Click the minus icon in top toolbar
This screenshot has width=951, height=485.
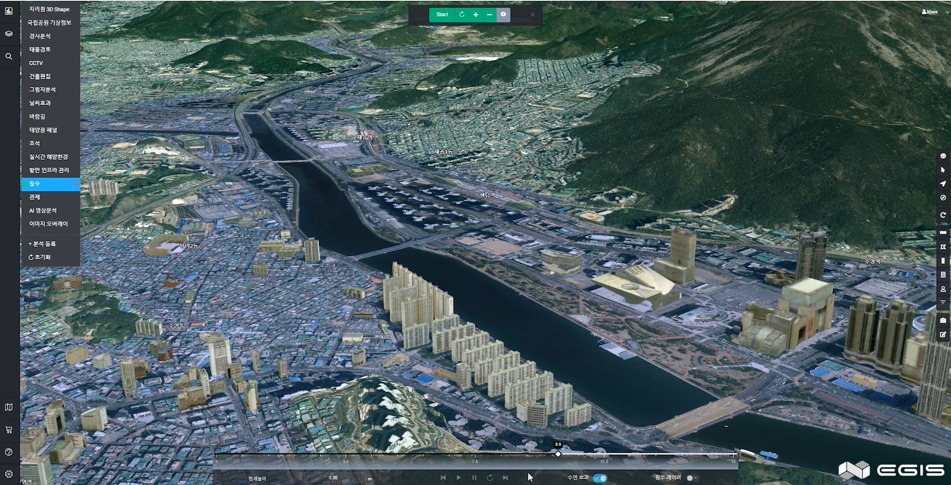(489, 15)
